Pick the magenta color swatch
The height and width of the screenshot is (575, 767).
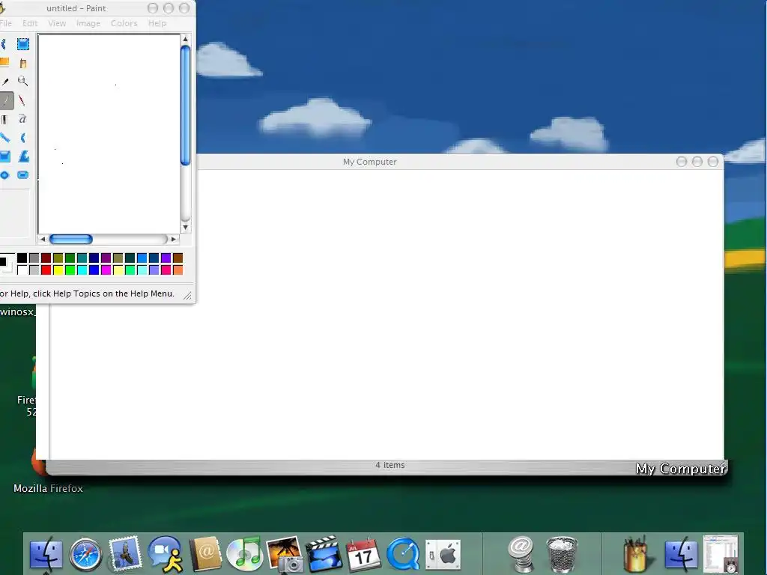click(x=106, y=270)
